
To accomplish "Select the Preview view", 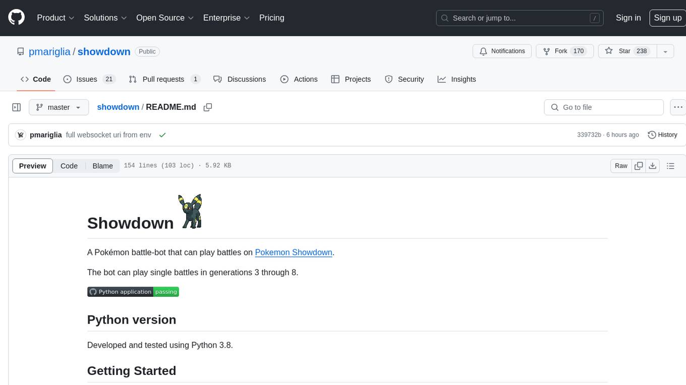I will [33, 166].
